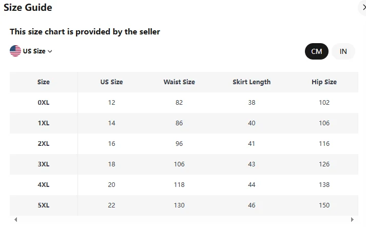Click the Hip Size column header
This screenshot has width=366, height=227.
324,82
